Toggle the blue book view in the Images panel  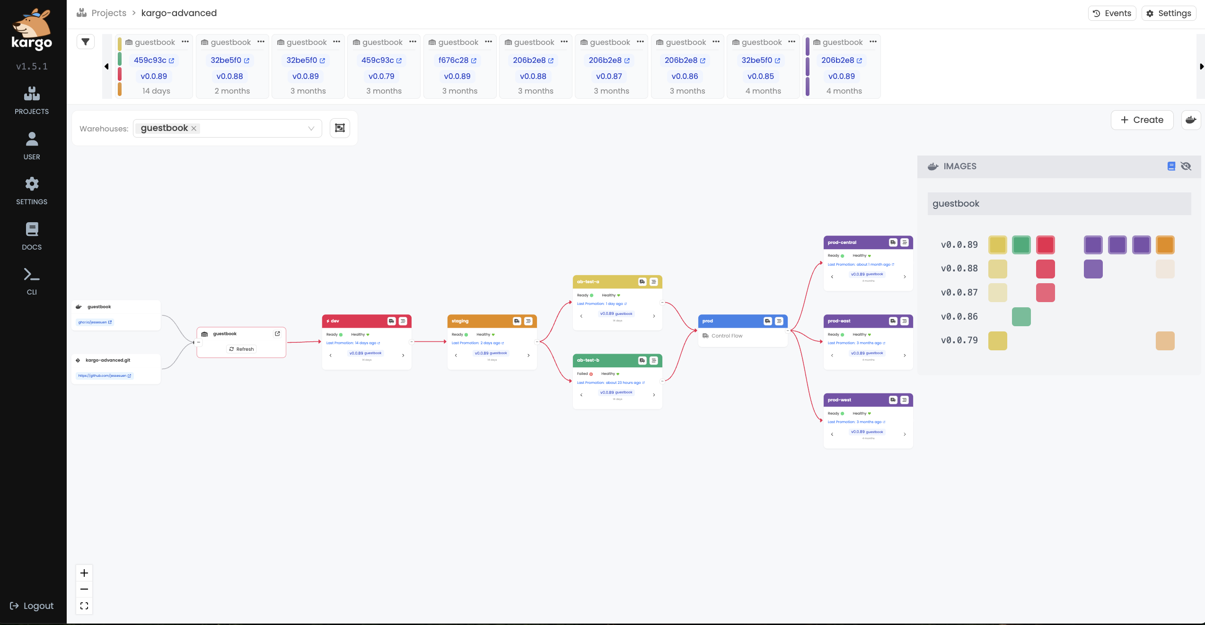click(x=1171, y=166)
